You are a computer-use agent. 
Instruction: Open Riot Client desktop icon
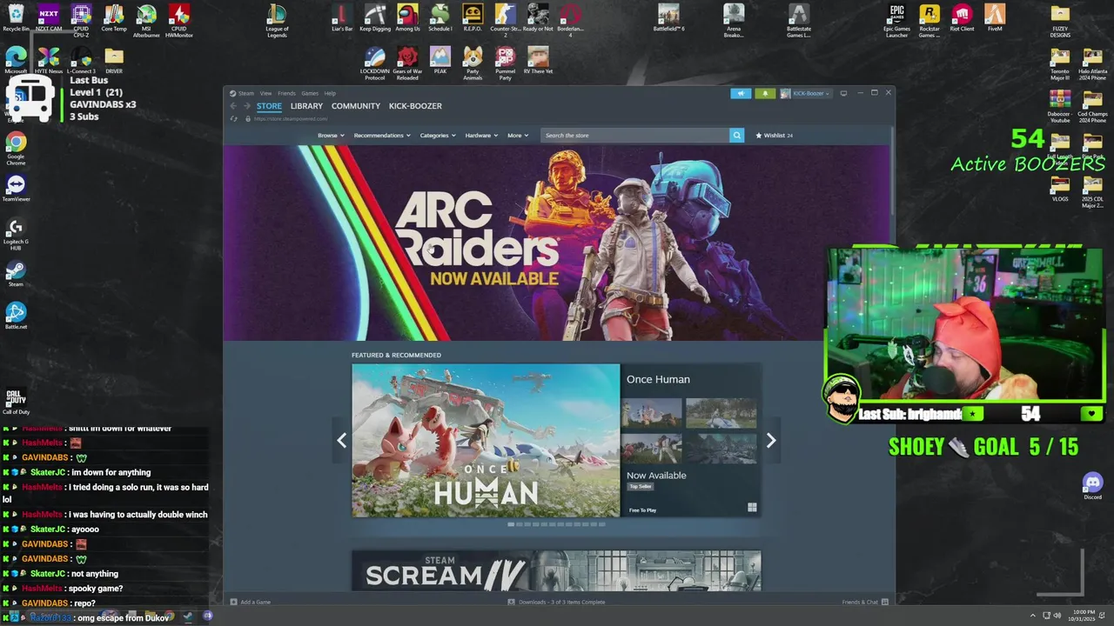tap(962, 18)
